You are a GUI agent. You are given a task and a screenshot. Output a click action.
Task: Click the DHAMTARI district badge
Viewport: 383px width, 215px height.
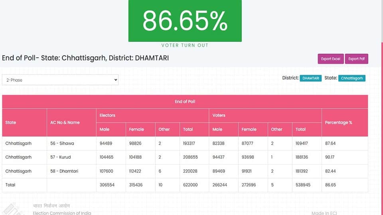[x=310, y=78]
